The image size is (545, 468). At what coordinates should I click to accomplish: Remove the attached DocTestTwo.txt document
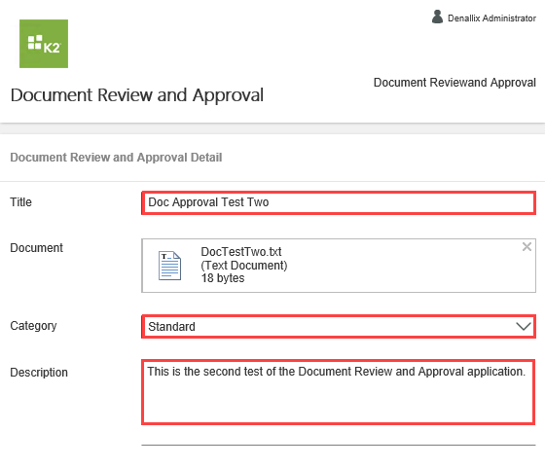tap(527, 247)
